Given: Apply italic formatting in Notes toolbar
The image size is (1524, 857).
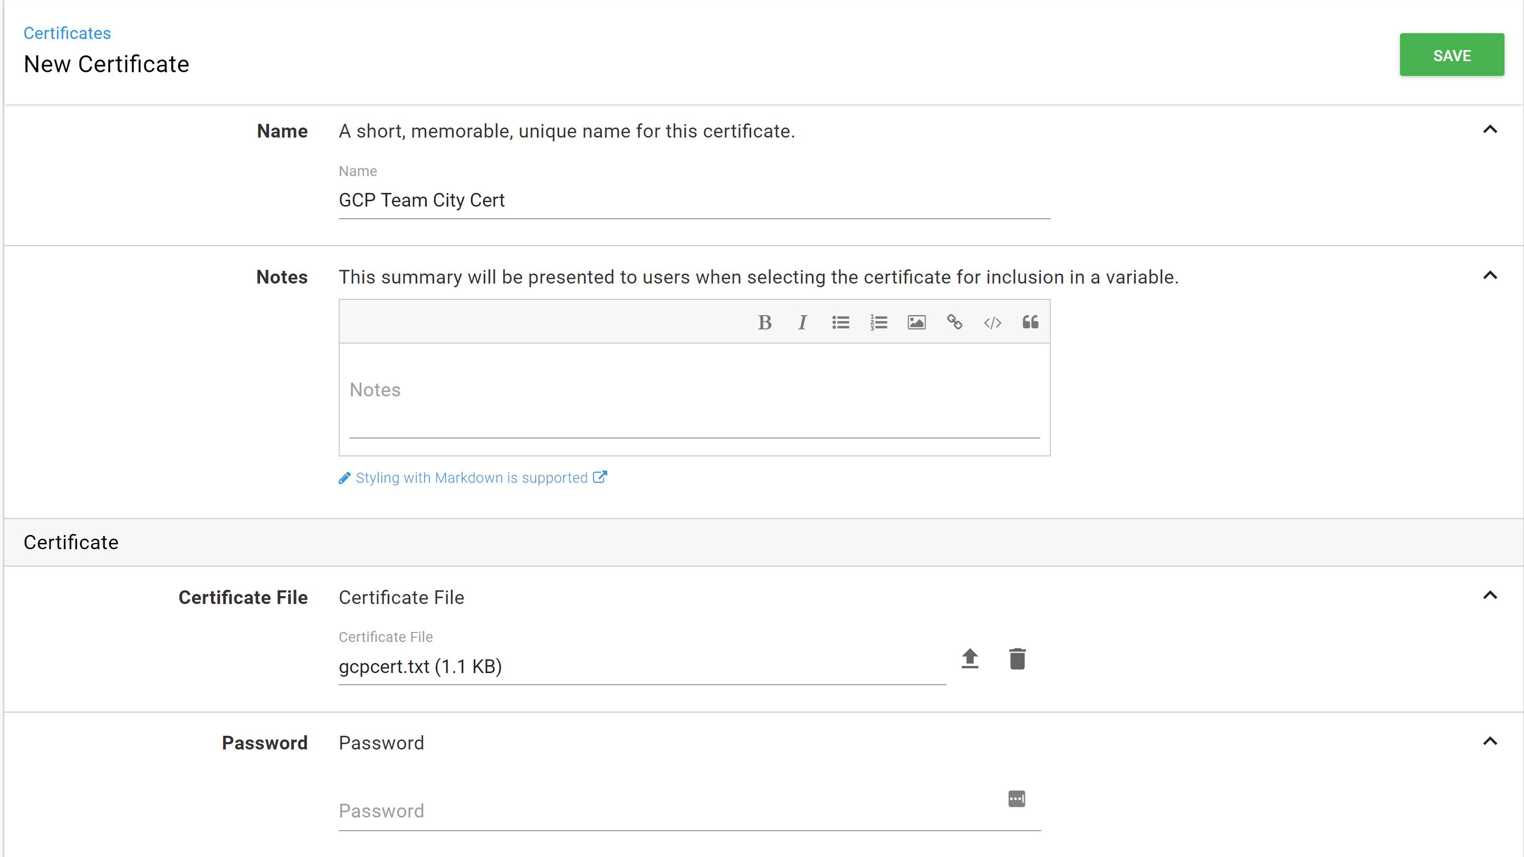Looking at the screenshot, I should point(802,322).
